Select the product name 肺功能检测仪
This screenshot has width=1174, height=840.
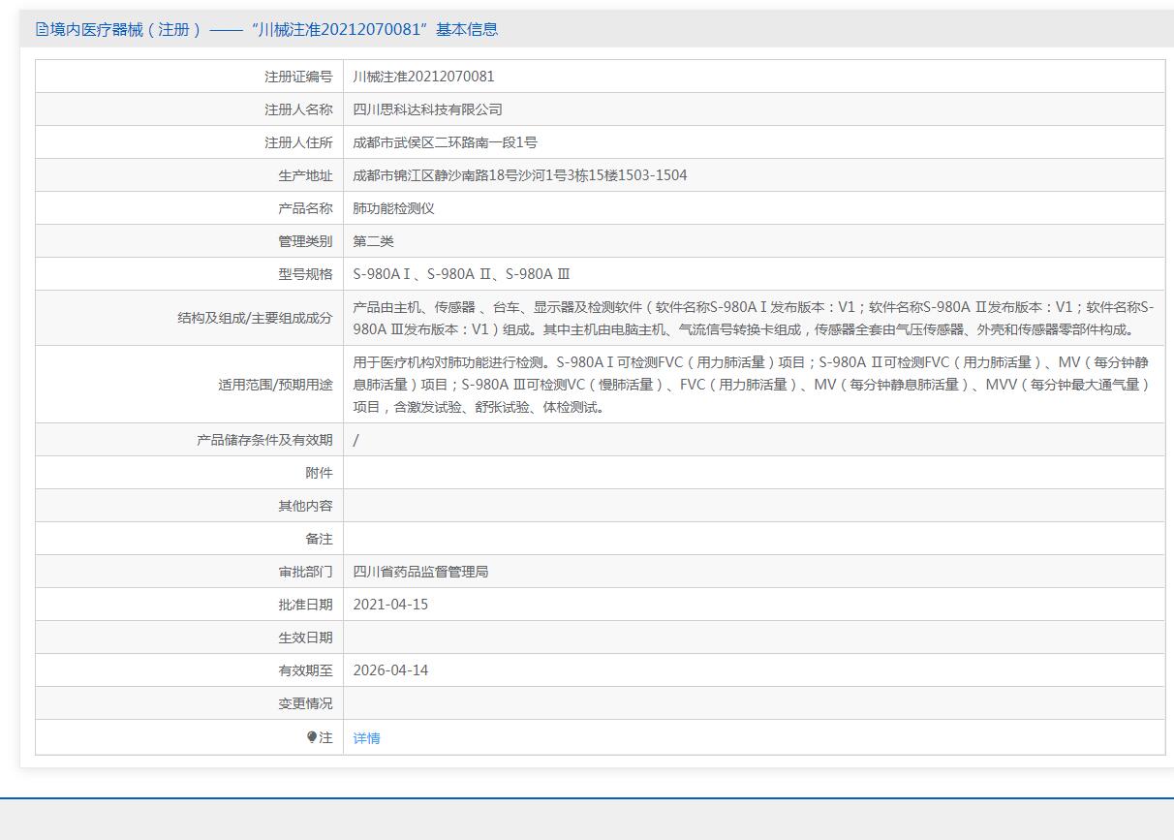click(x=394, y=208)
